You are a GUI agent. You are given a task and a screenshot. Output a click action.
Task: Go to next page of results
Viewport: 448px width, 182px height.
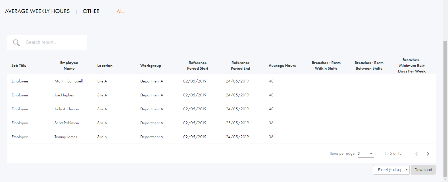point(428,154)
